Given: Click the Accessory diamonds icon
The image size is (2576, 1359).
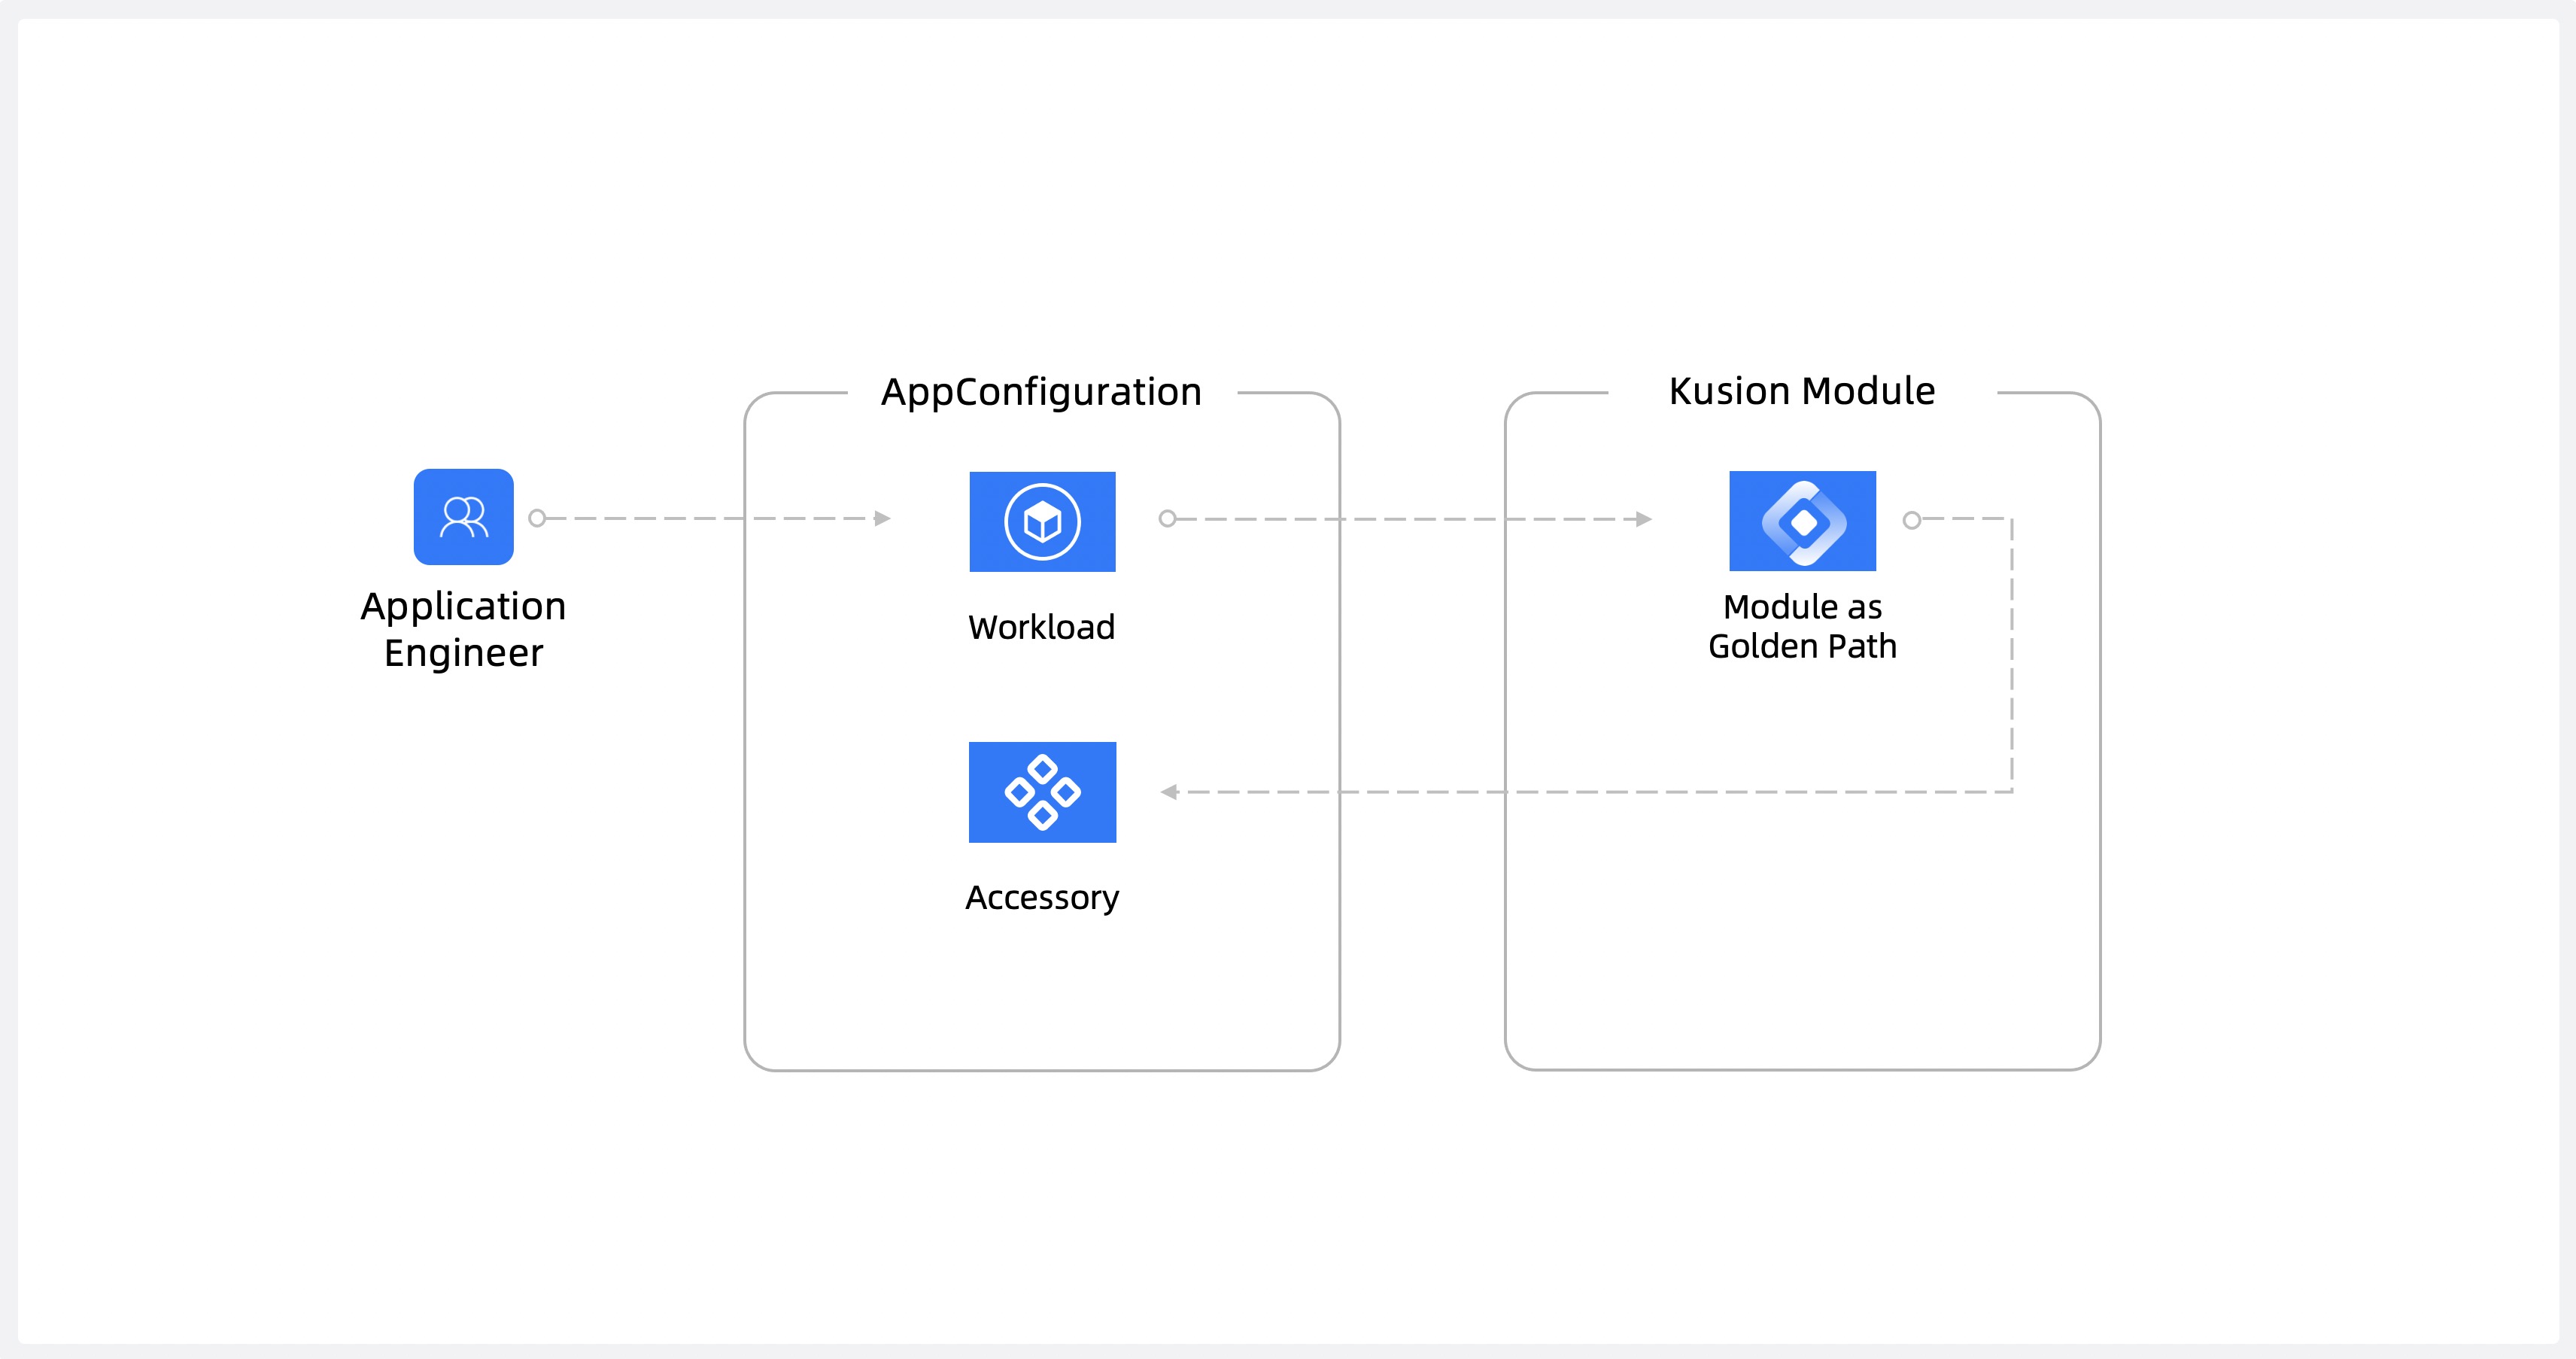Looking at the screenshot, I should tap(1042, 792).
